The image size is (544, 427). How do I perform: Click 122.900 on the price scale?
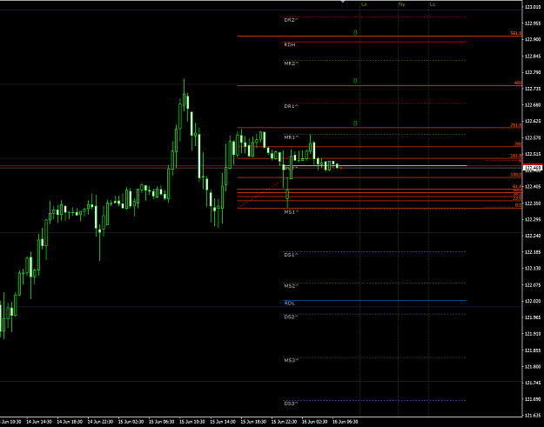533,39
